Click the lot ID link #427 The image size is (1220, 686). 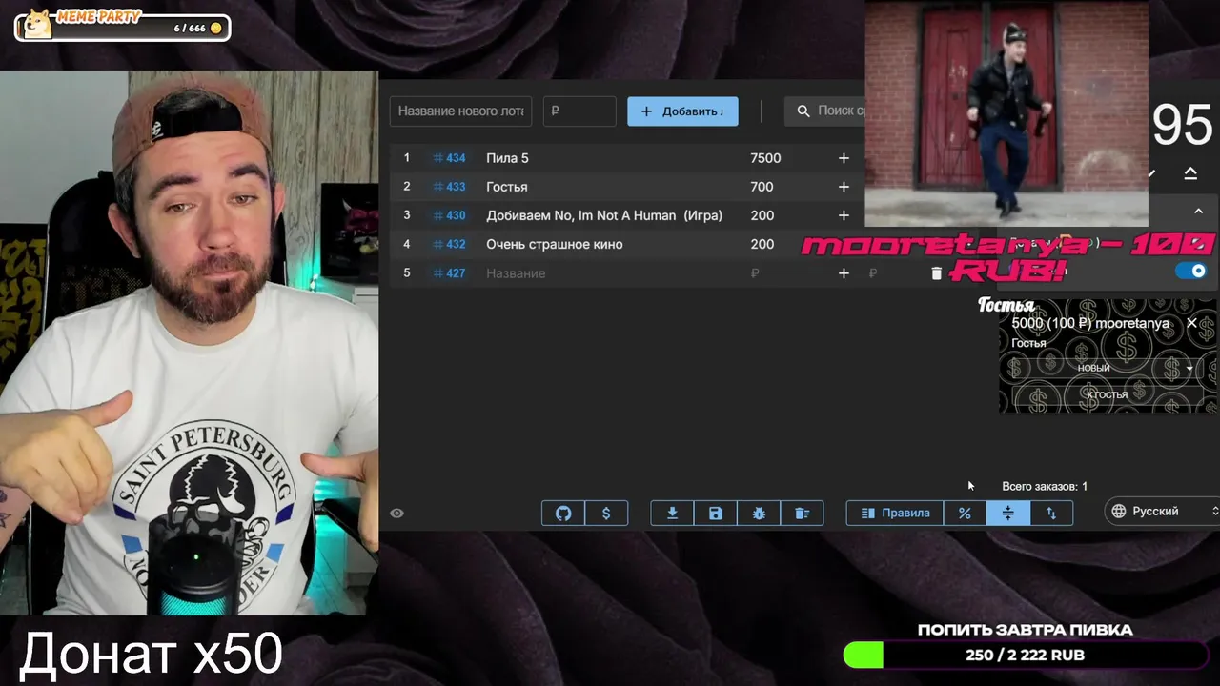click(449, 273)
